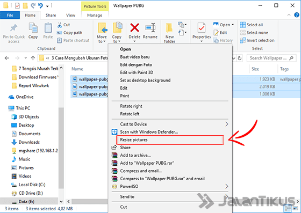
Task: Click the Copy icon in Clipboard group
Action: [33, 28]
